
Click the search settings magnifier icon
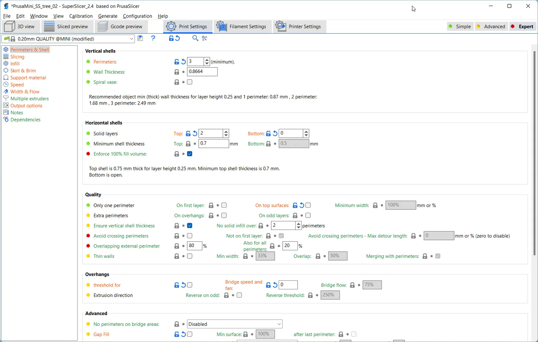pyautogui.click(x=195, y=38)
